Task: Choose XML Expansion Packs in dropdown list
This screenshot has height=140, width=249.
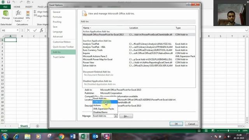Action: click(105, 109)
